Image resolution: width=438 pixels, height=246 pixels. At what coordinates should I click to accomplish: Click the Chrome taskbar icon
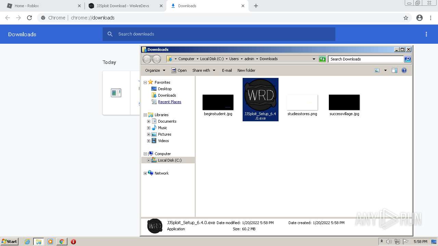(62, 242)
